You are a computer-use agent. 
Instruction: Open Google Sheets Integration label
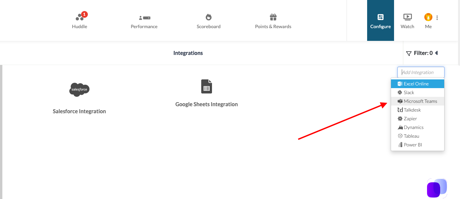pyautogui.click(x=207, y=104)
